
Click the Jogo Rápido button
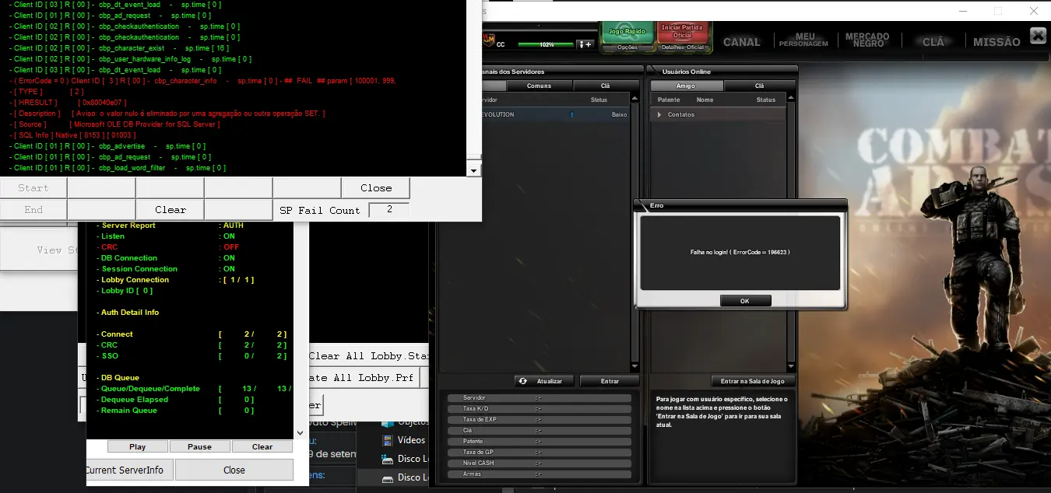pyautogui.click(x=627, y=32)
